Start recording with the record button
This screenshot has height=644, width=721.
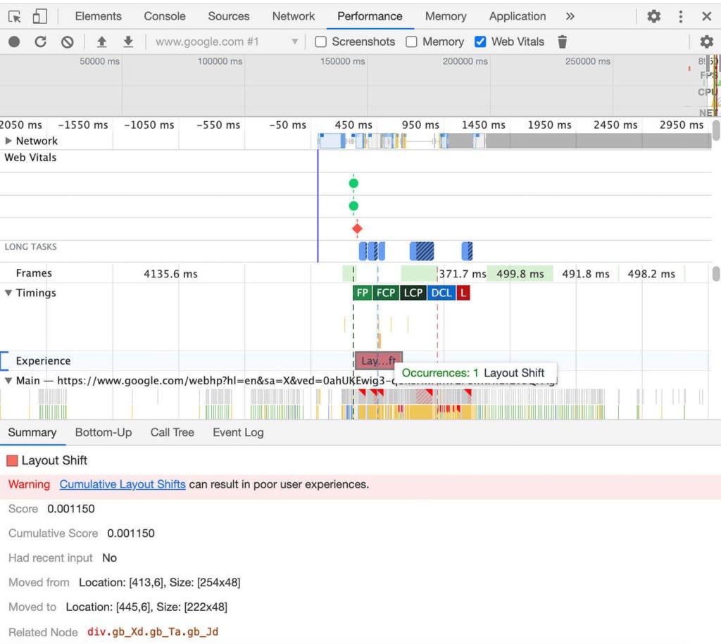(14, 42)
